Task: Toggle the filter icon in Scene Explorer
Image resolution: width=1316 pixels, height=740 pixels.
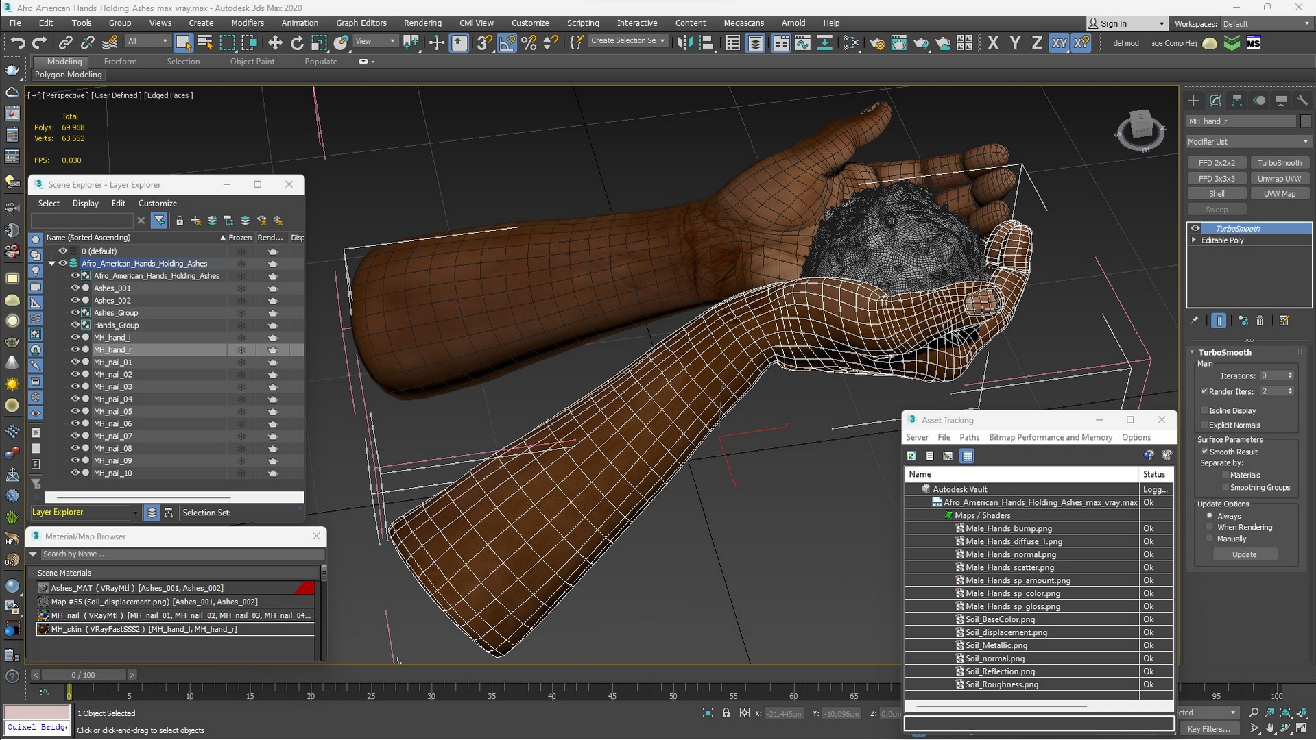Action: [x=159, y=220]
